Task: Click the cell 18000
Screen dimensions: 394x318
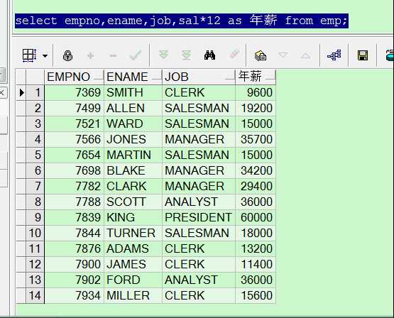Action: tap(256, 233)
